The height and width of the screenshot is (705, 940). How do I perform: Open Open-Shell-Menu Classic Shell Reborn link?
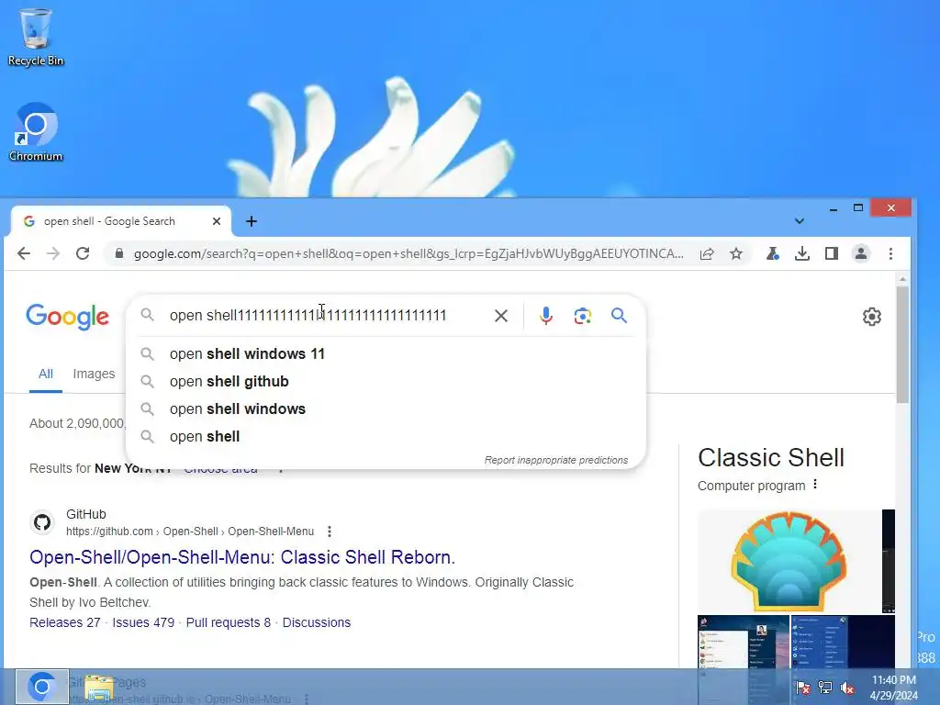click(242, 557)
